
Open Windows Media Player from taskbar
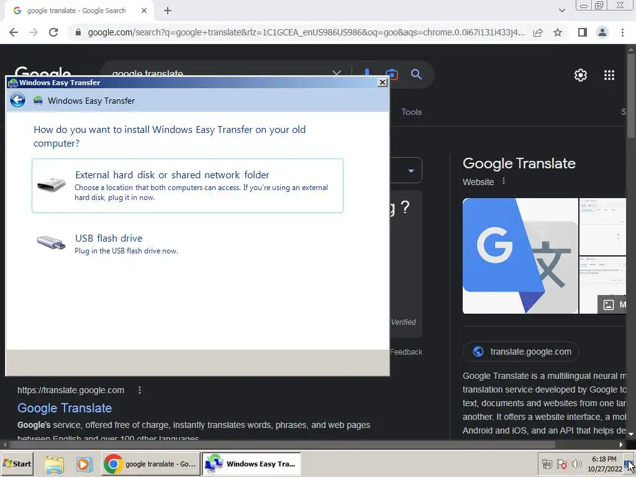tap(84, 464)
